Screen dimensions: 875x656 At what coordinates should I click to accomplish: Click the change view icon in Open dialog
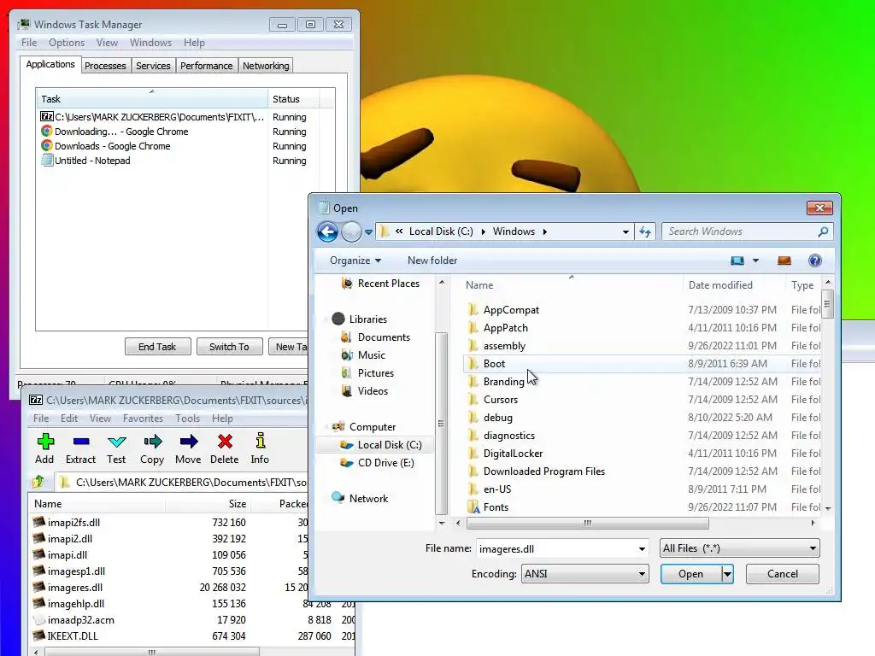pos(737,261)
